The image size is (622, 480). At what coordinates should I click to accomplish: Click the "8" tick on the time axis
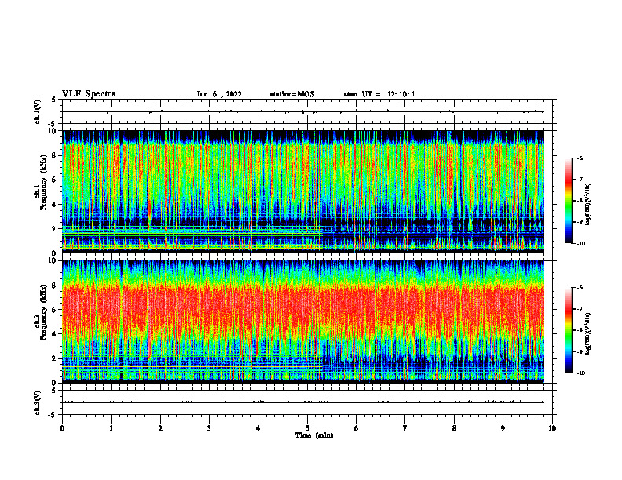click(x=454, y=428)
